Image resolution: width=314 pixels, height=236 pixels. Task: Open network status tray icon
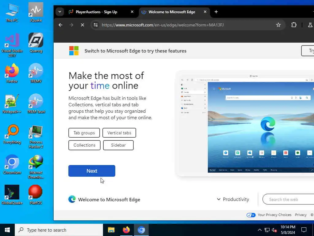tap(267, 230)
